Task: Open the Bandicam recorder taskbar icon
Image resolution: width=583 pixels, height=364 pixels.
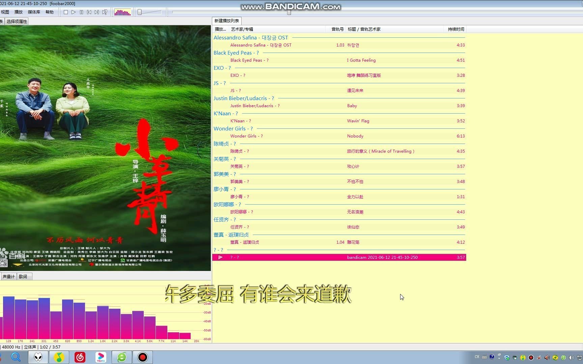Action: click(143, 357)
